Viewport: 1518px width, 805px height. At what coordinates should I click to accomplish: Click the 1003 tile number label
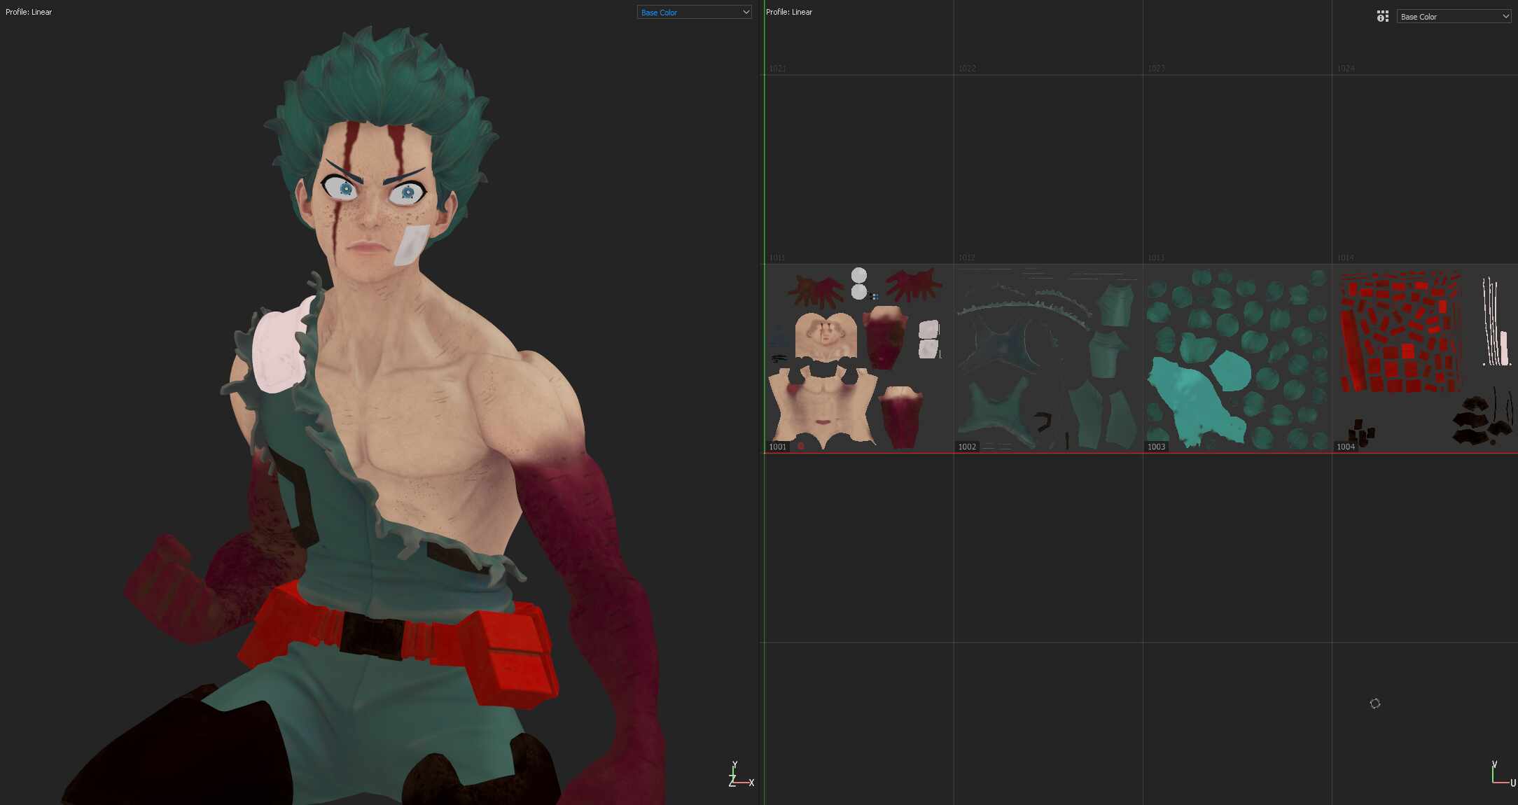[x=1156, y=447]
